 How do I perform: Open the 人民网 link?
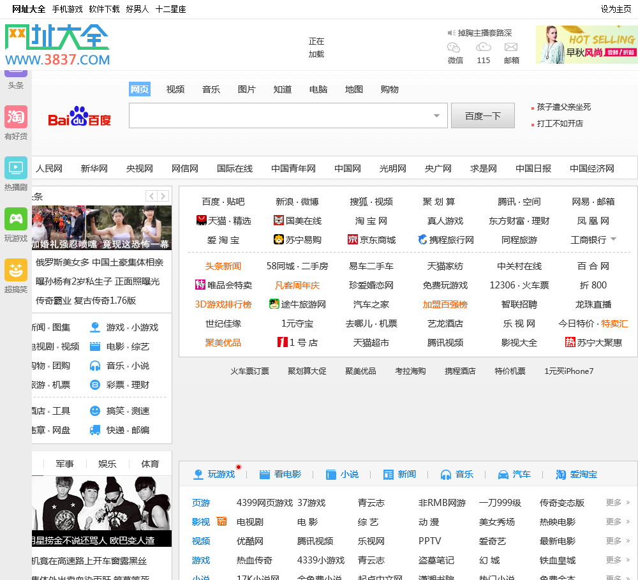click(x=49, y=168)
